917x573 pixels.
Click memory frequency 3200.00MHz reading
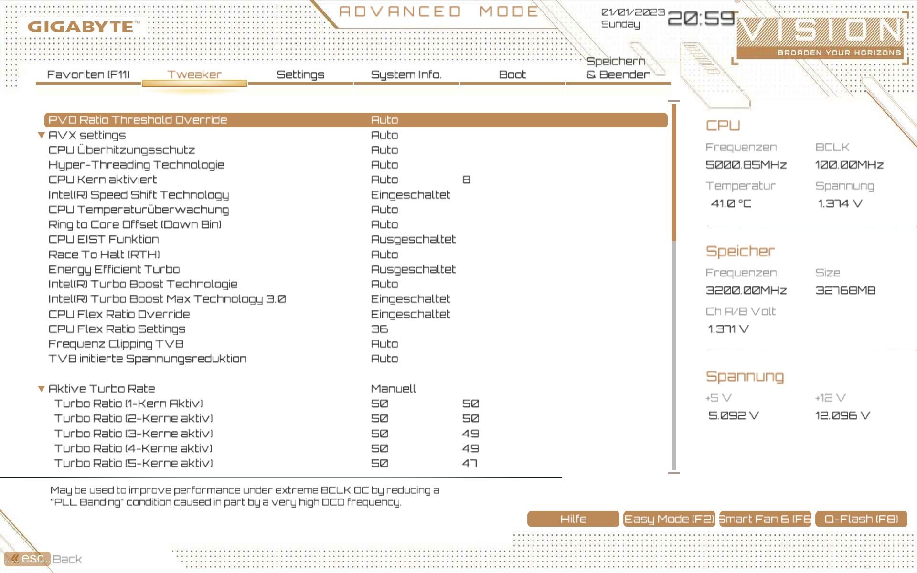pyautogui.click(x=746, y=290)
